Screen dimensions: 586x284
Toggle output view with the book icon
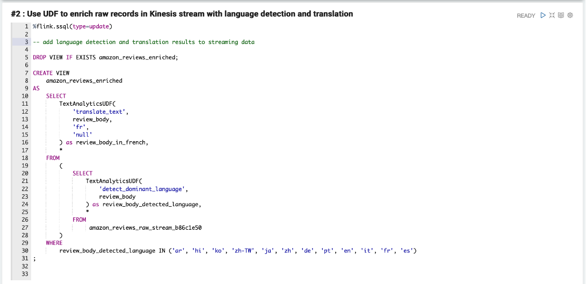[x=561, y=16]
